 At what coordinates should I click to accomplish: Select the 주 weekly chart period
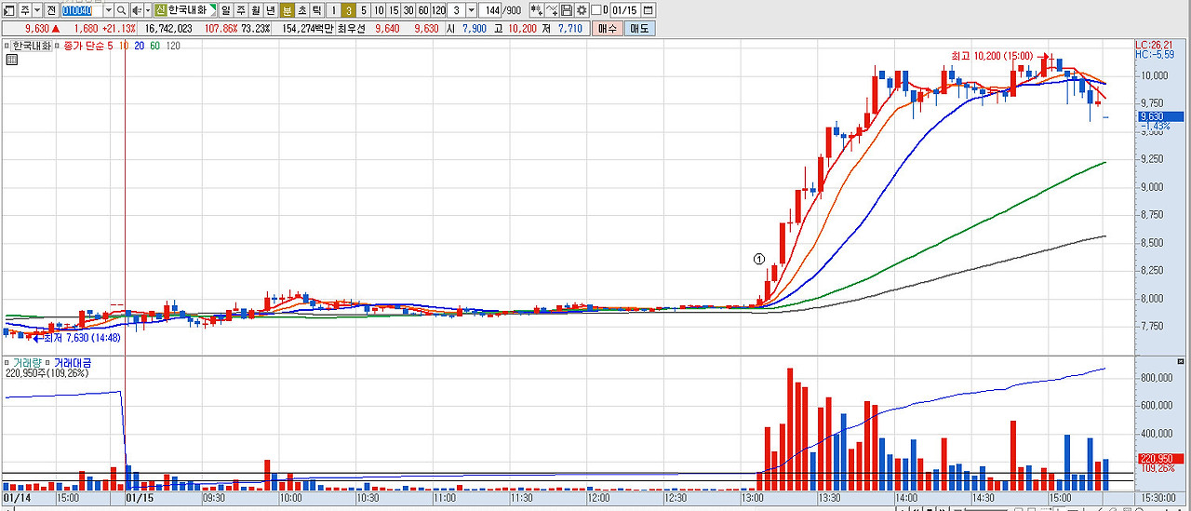(241, 10)
